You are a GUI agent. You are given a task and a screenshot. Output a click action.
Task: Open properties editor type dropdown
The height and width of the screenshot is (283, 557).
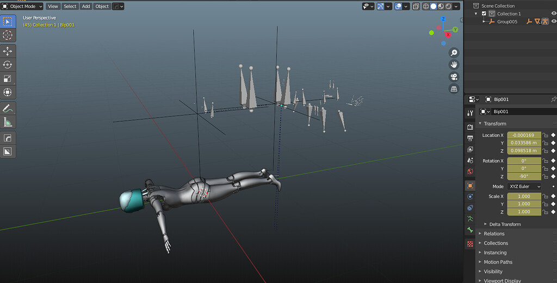(474, 99)
